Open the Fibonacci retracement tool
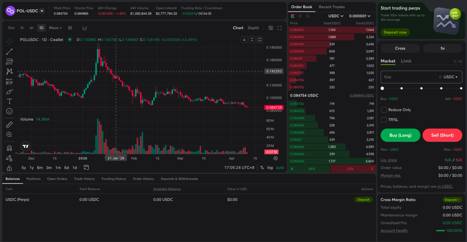The height and width of the screenshot is (242, 467). (x=9, y=61)
